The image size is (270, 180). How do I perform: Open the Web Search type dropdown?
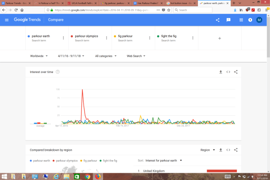pyautogui.click(x=136, y=56)
